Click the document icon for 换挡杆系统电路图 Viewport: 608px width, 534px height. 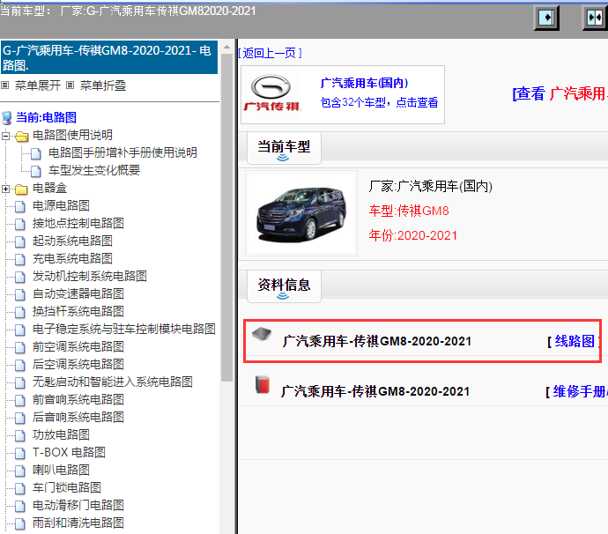click(x=19, y=312)
